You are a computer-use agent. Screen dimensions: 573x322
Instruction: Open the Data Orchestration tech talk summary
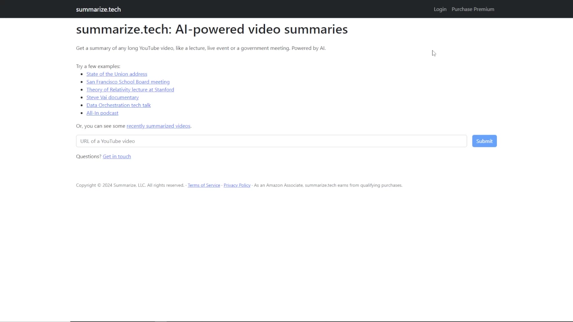point(118,105)
